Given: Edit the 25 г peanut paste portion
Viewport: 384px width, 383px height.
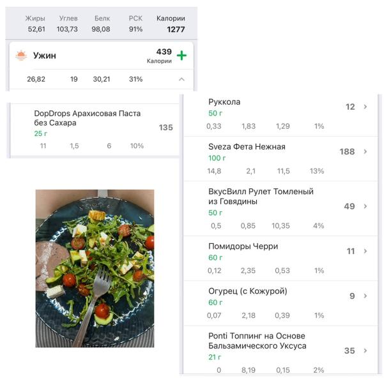Looking at the screenshot, I should point(40,133).
